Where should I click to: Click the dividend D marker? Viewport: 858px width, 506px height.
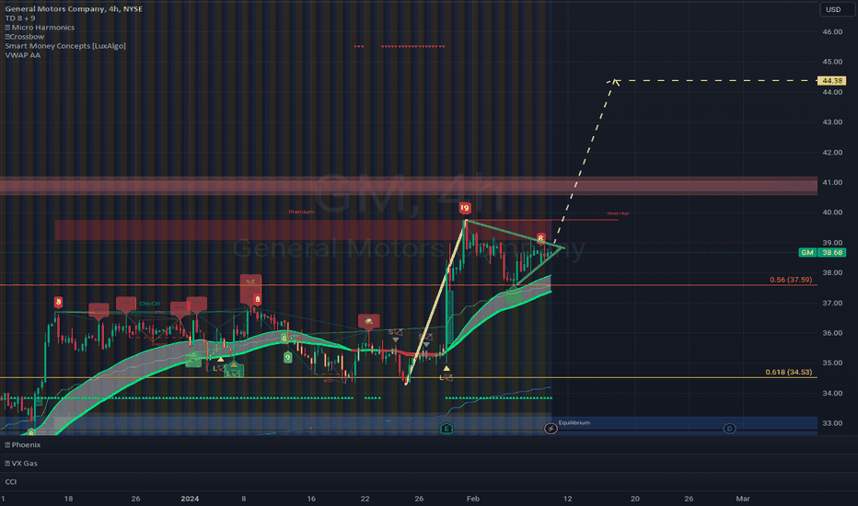[x=729, y=429]
